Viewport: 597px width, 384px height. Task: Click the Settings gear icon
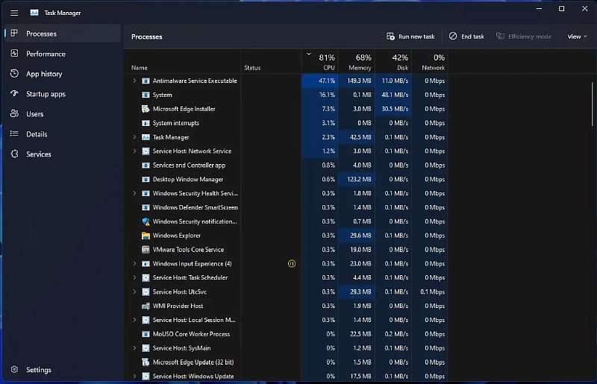tap(14, 370)
